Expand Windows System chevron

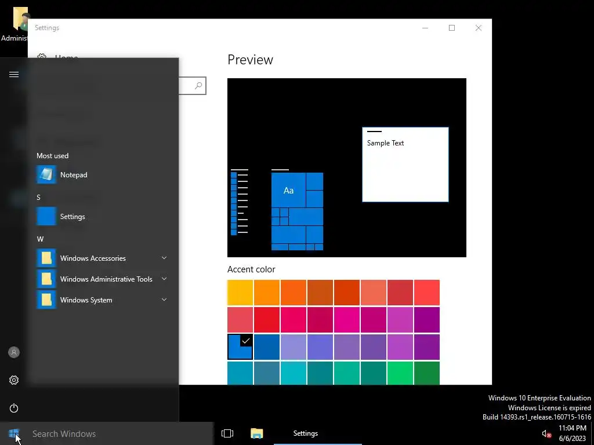click(164, 300)
